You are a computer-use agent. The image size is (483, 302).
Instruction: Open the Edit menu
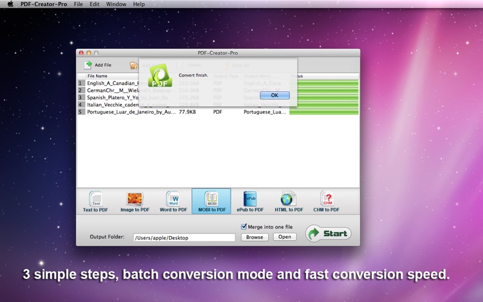coord(94,4)
